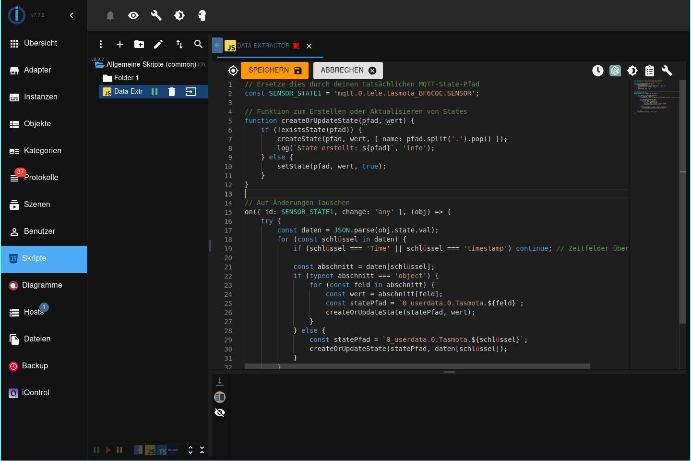Image resolution: width=691 pixels, height=461 pixels.
Task: Filter scripts by TS type
Action: [162, 450]
